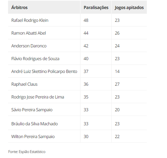
Task: Click the Jogos apitados column header
Action: coord(129,8)
